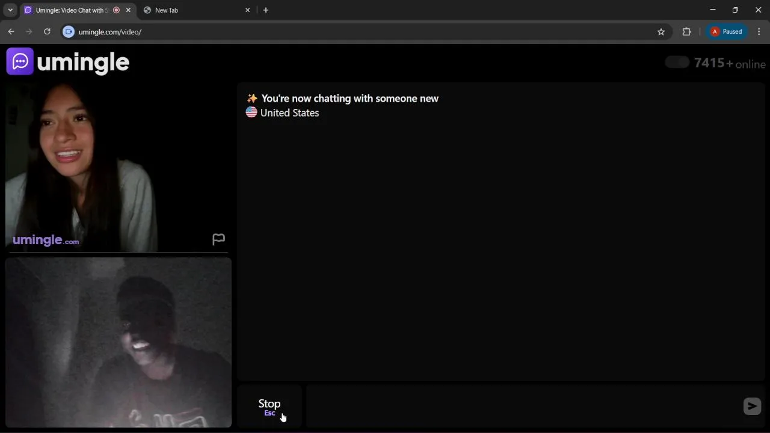Restore down the Chrome window
The width and height of the screenshot is (770, 433).
[x=735, y=10]
